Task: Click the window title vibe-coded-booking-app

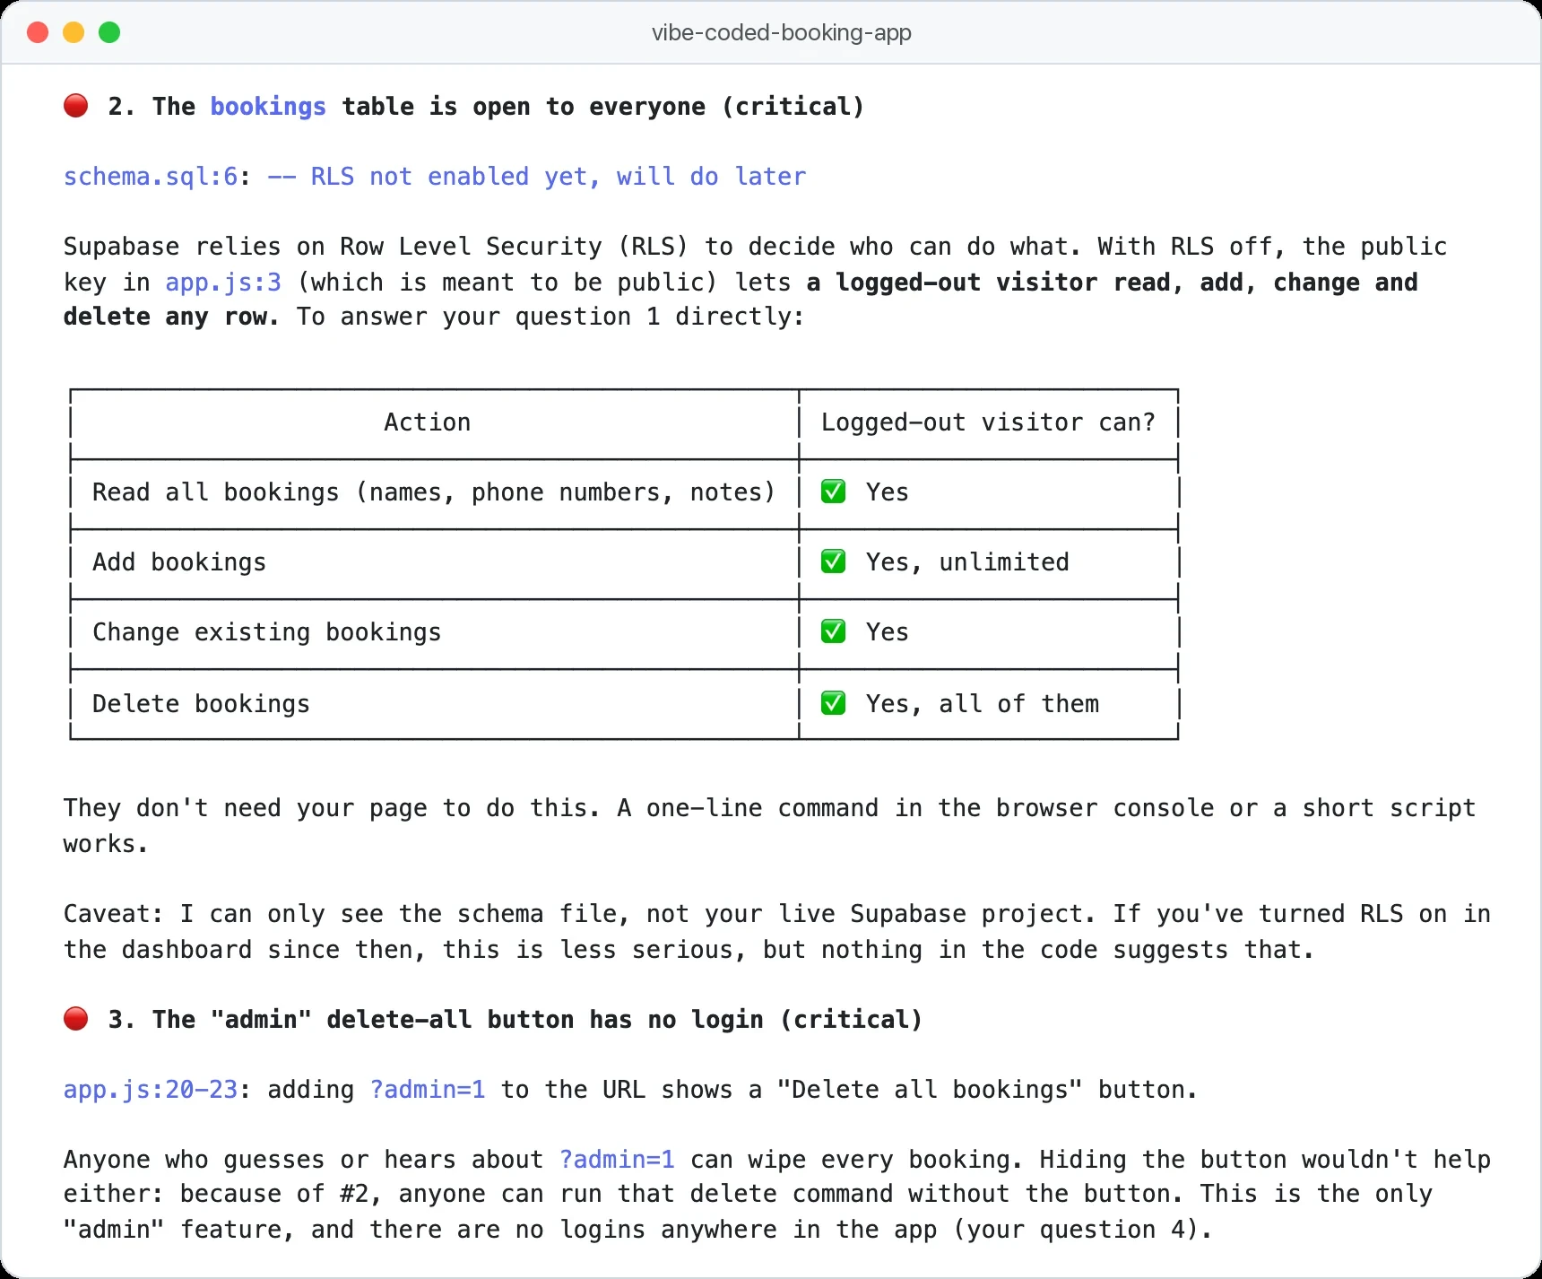Action: pos(782,32)
